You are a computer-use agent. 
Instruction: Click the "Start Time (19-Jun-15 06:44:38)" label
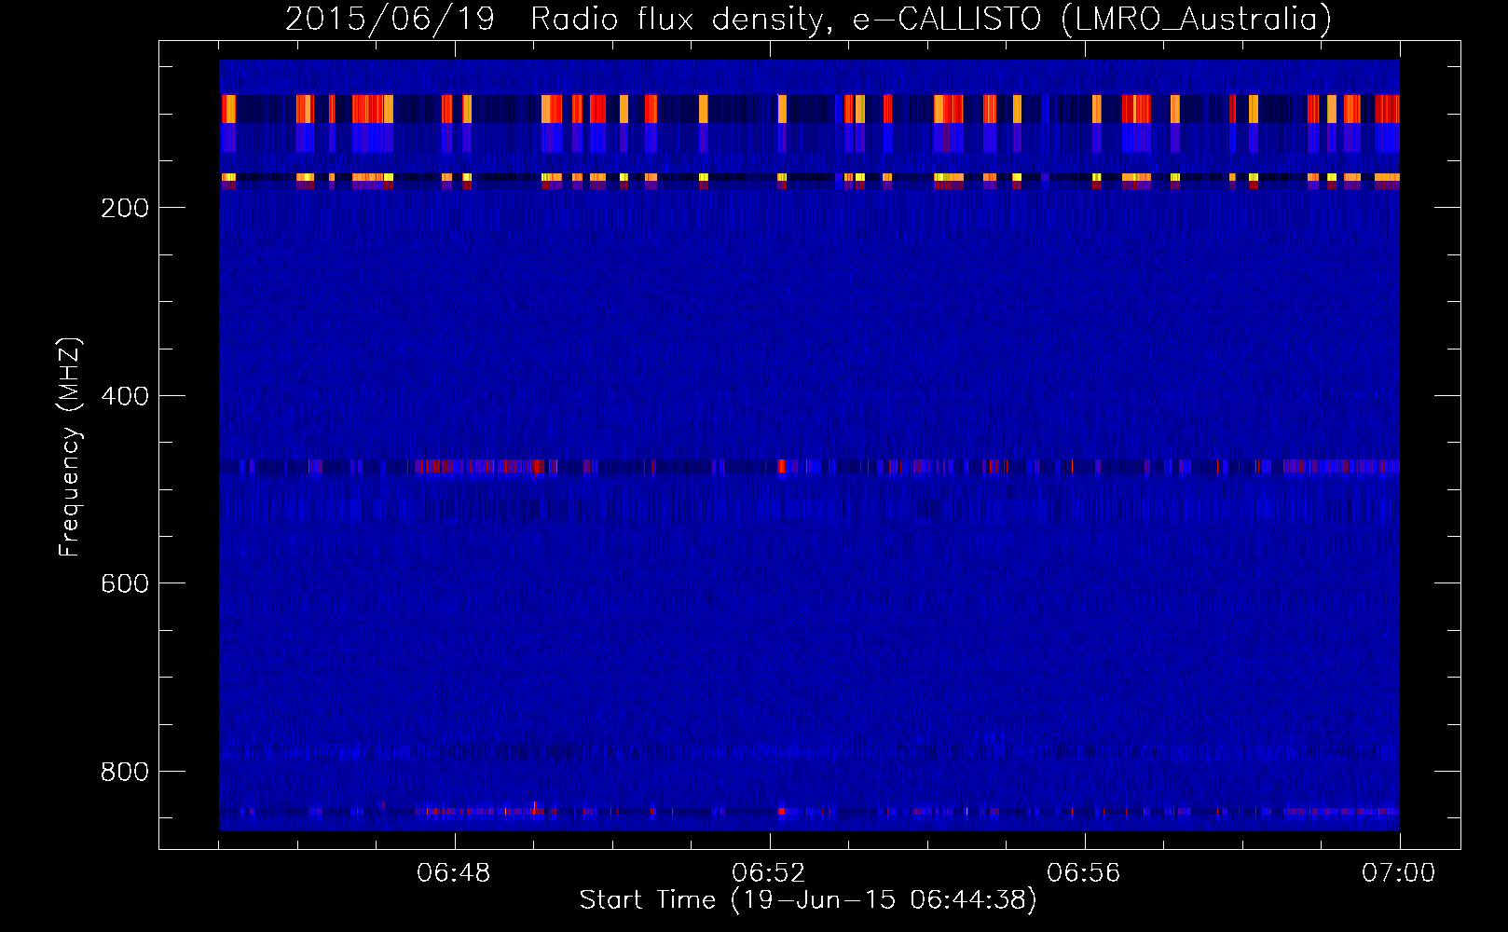coord(808,900)
